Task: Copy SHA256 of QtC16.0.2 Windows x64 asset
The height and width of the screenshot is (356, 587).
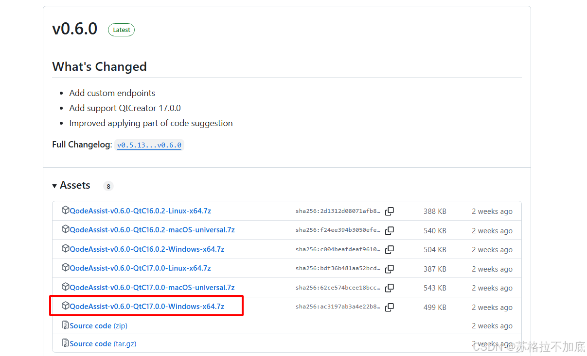Action: click(390, 250)
